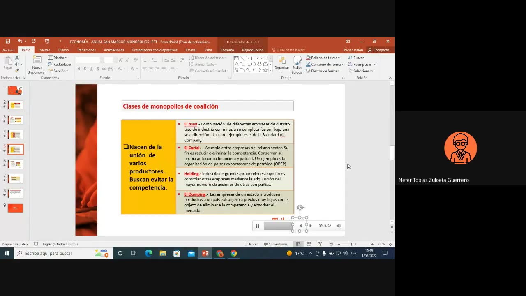Toggle text shadow formatting

(97, 69)
